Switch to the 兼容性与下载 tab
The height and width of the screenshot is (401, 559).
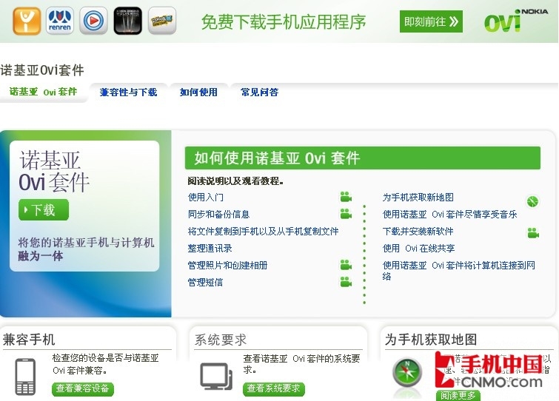[x=128, y=92]
